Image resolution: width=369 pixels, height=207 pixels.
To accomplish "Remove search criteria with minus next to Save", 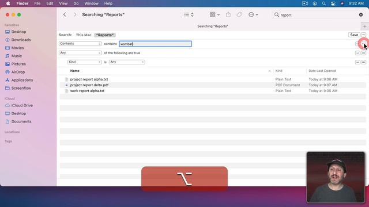I will pyautogui.click(x=363, y=34).
